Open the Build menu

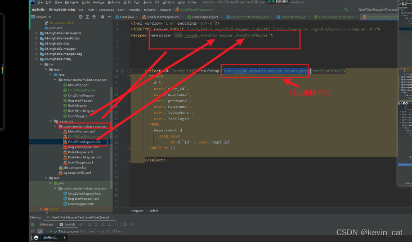tap(127, 2)
